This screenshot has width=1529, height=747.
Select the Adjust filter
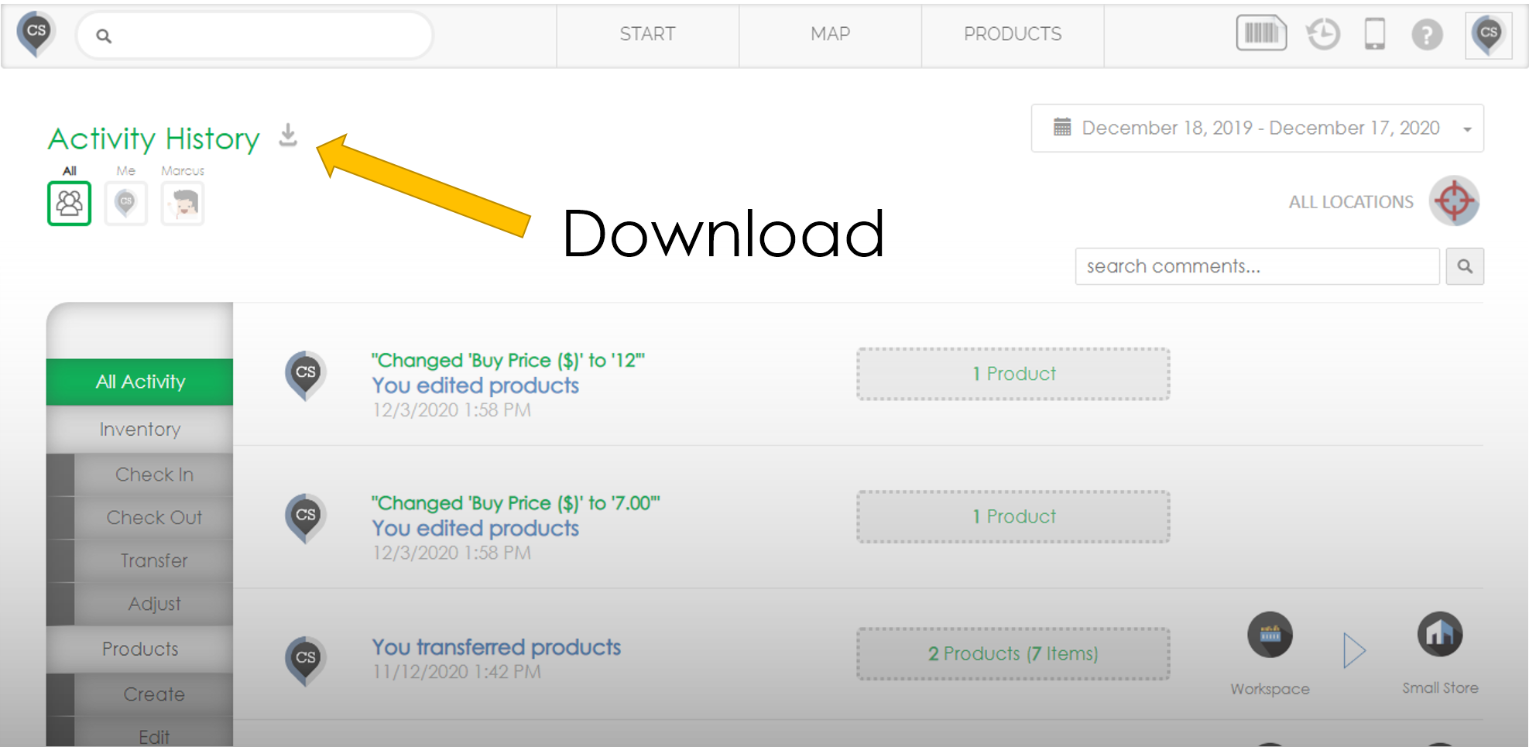coord(154,604)
